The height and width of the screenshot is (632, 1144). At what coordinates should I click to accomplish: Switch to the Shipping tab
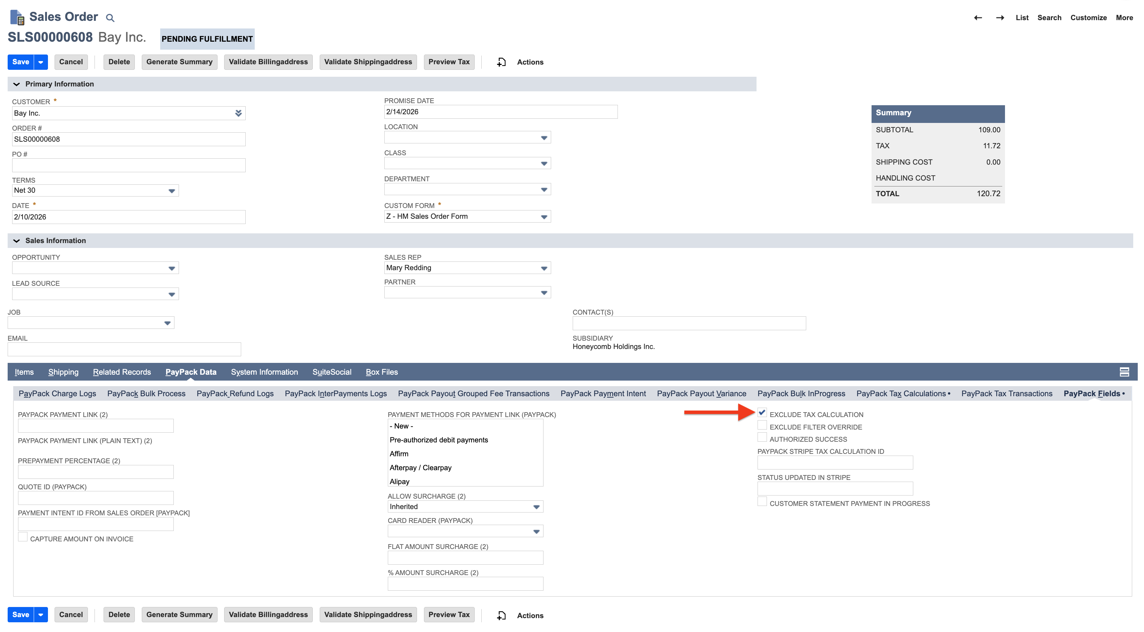tap(63, 372)
